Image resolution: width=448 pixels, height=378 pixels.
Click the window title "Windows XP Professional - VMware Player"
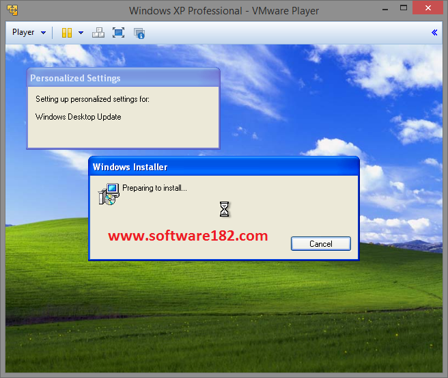[x=224, y=11]
